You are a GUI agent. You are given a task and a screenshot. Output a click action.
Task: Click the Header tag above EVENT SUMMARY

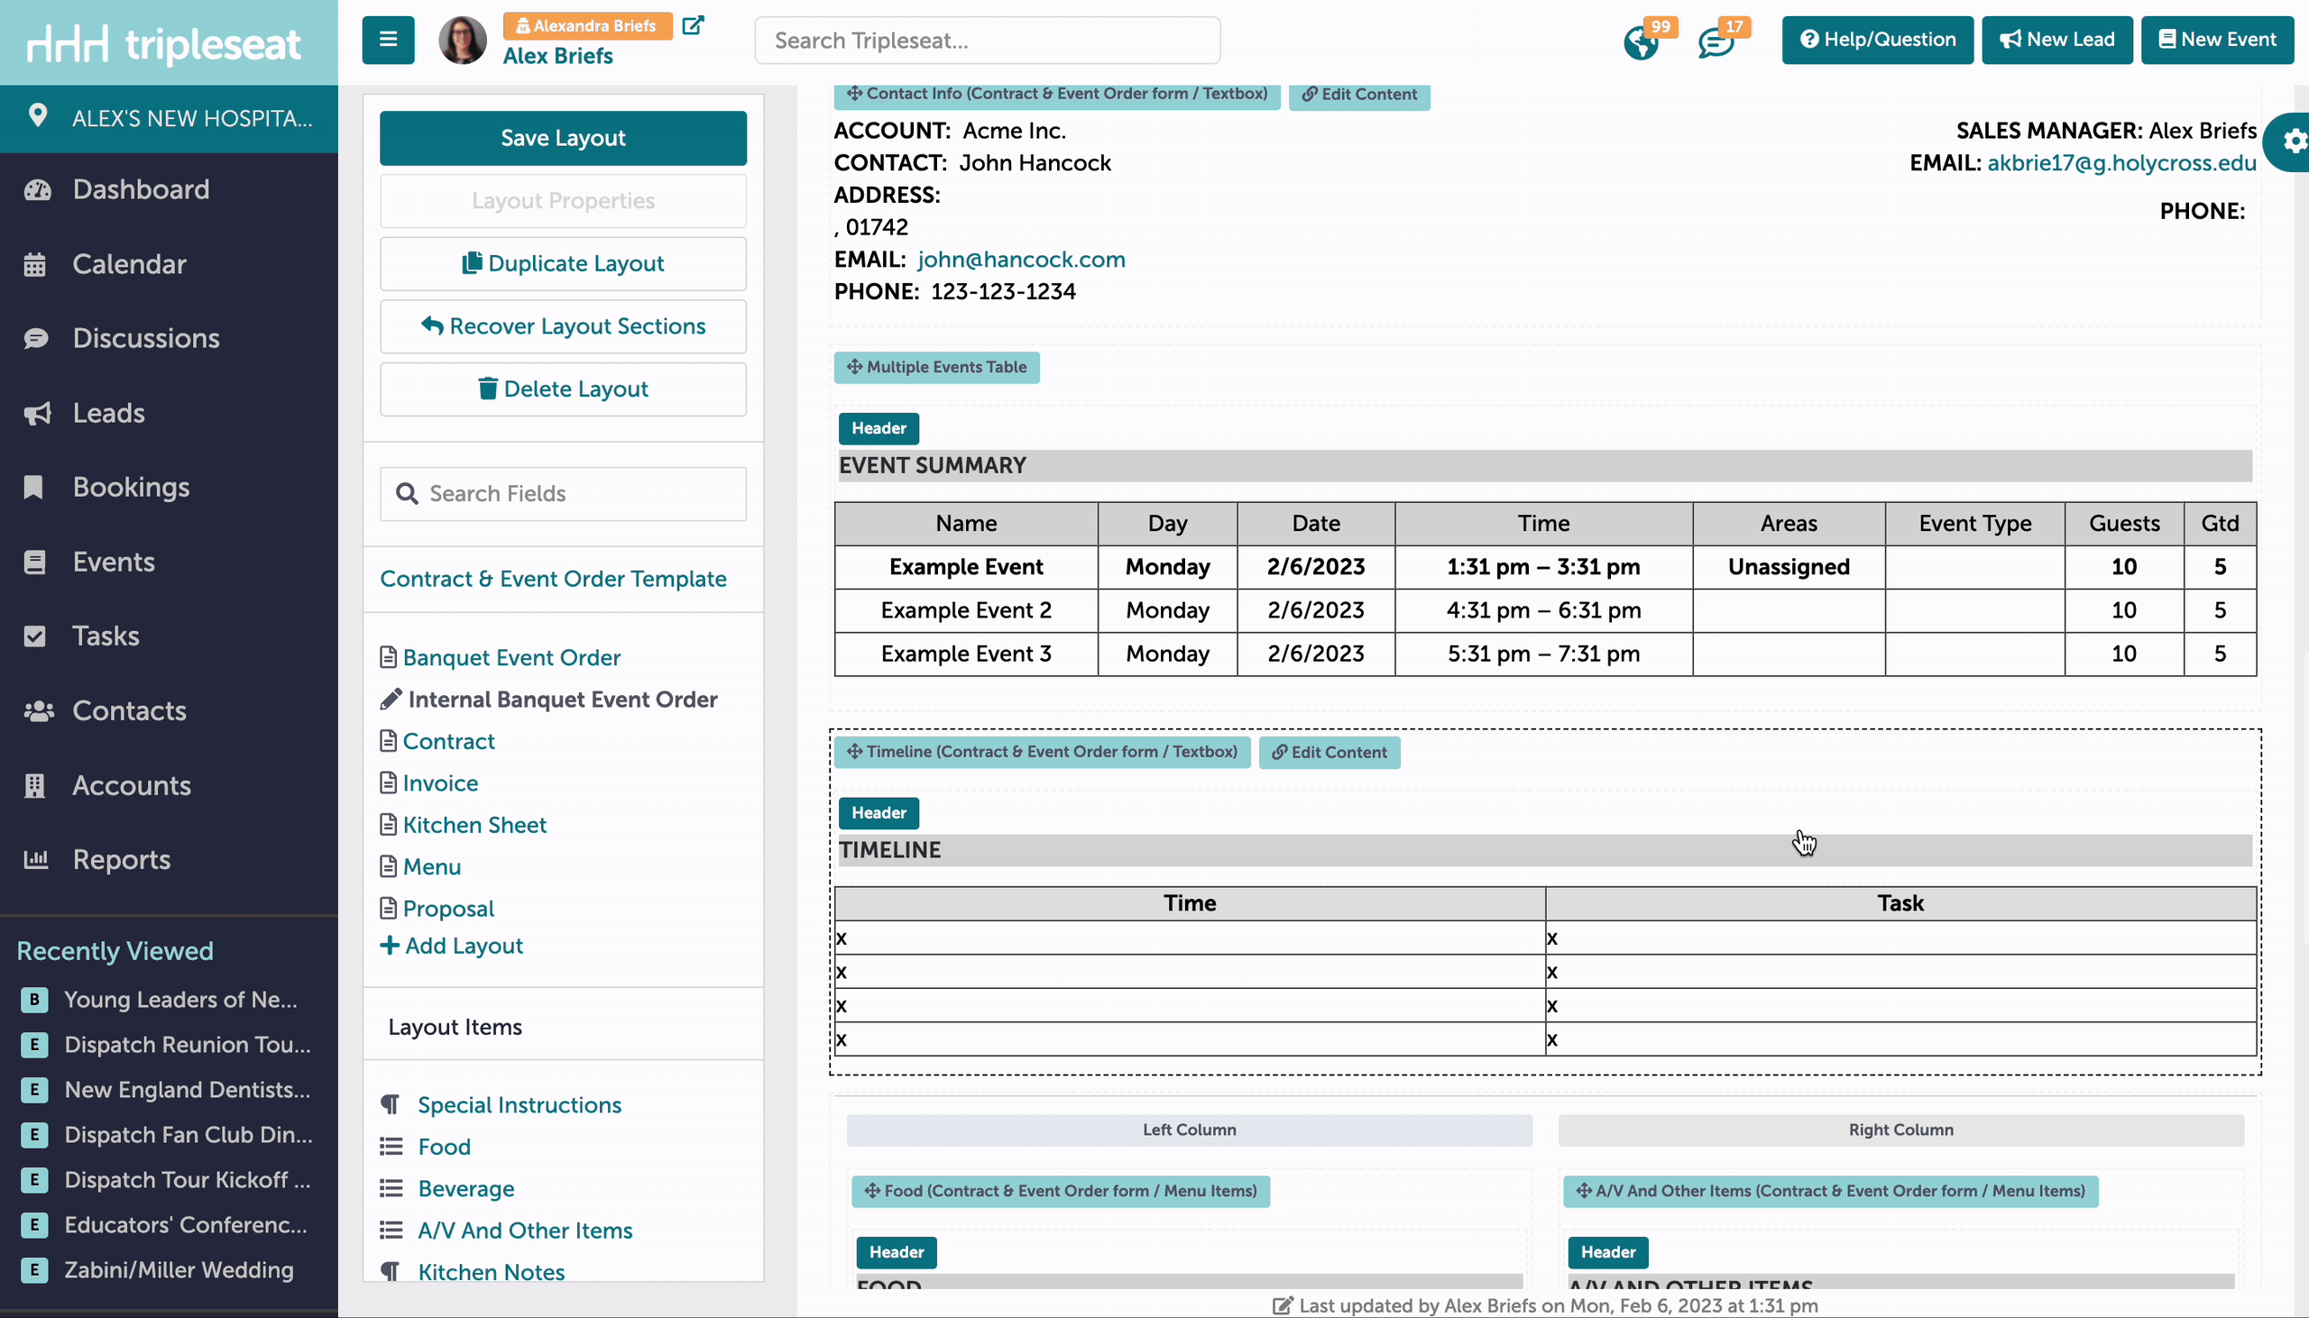(x=879, y=428)
